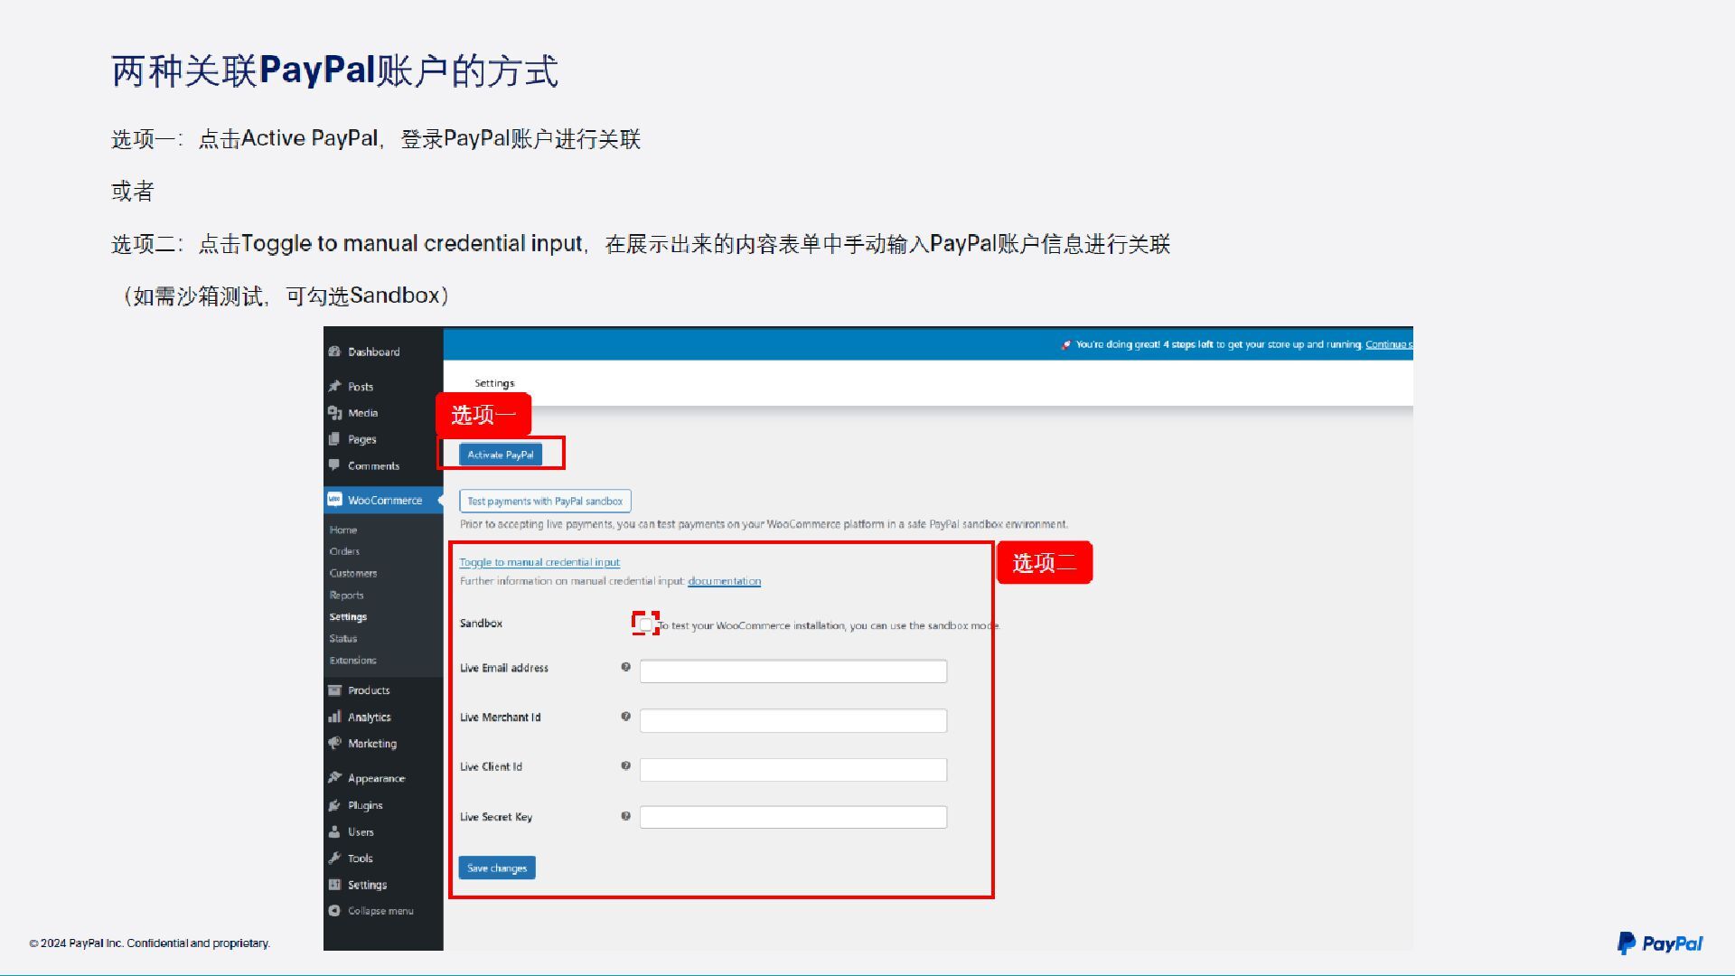Open the Customers submenu item
Image resolution: width=1735 pixels, height=976 pixels.
pos(353,573)
